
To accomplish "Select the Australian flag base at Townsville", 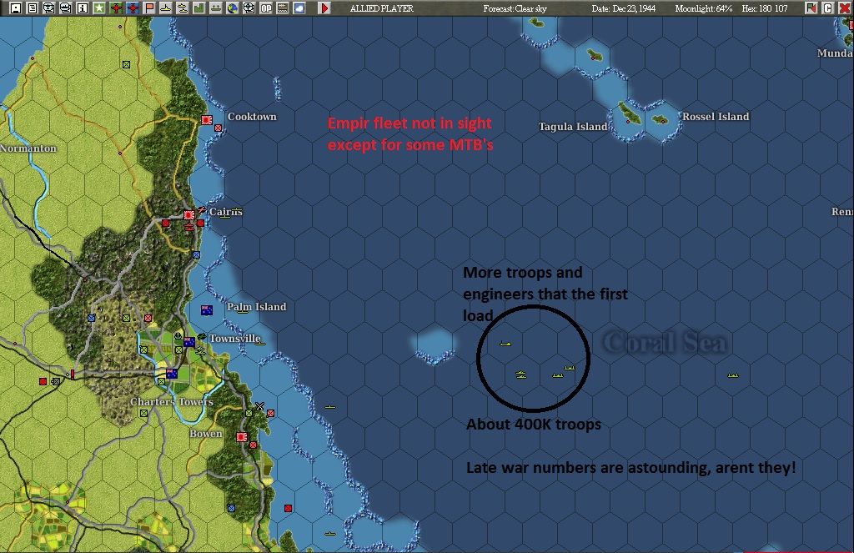I will tap(189, 342).
